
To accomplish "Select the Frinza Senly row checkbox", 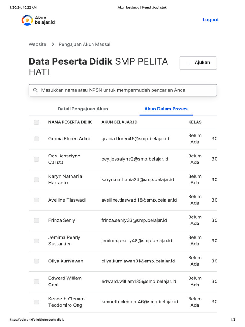I will tap(36, 220).
